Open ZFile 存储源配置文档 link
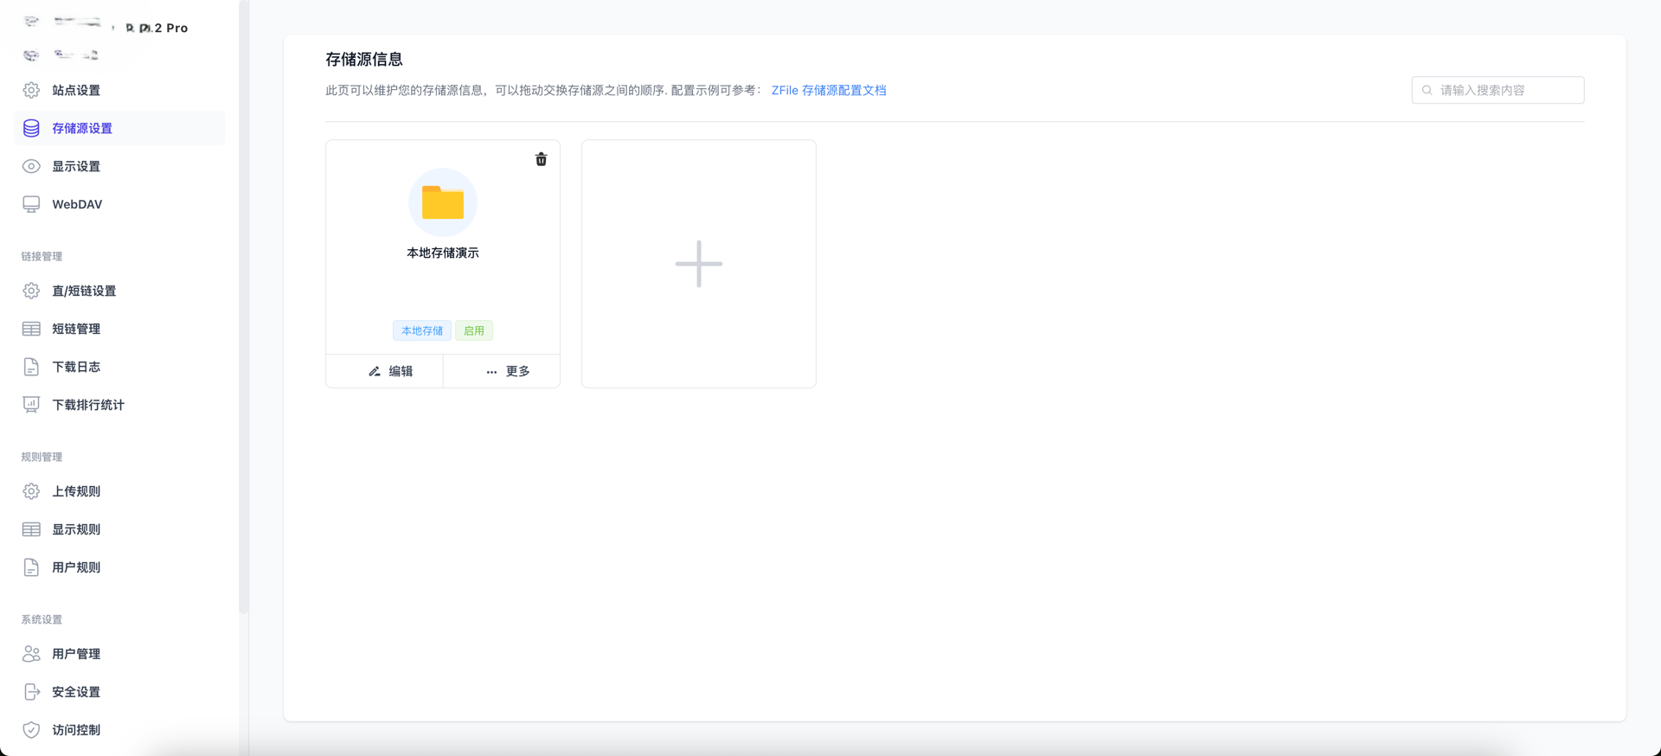This screenshot has width=1661, height=756. click(829, 90)
